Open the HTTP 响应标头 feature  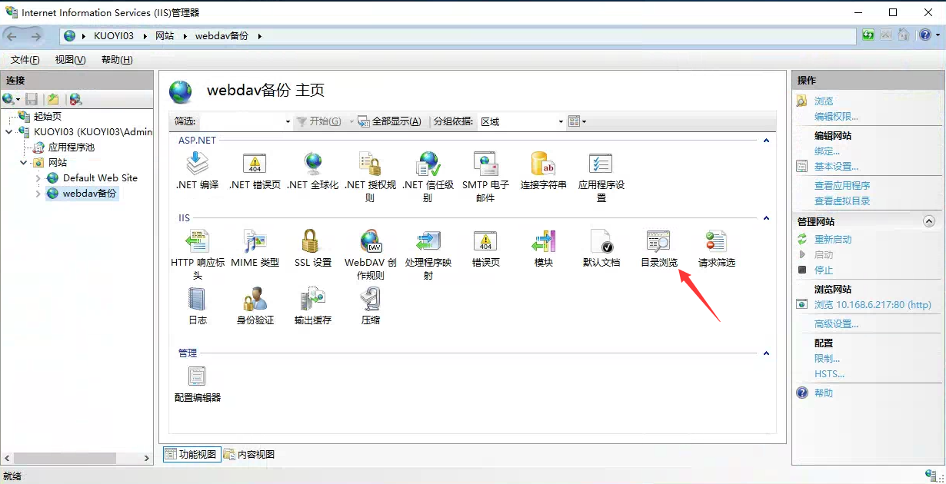point(198,254)
